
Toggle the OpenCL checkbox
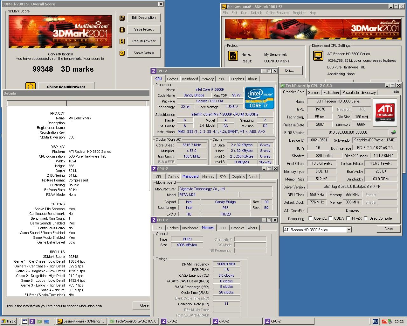tap(311, 218)
